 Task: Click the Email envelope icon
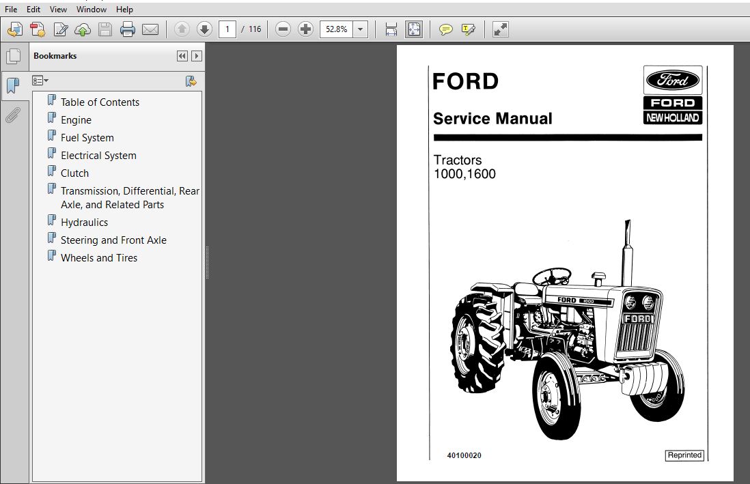(x=150, y=29)
